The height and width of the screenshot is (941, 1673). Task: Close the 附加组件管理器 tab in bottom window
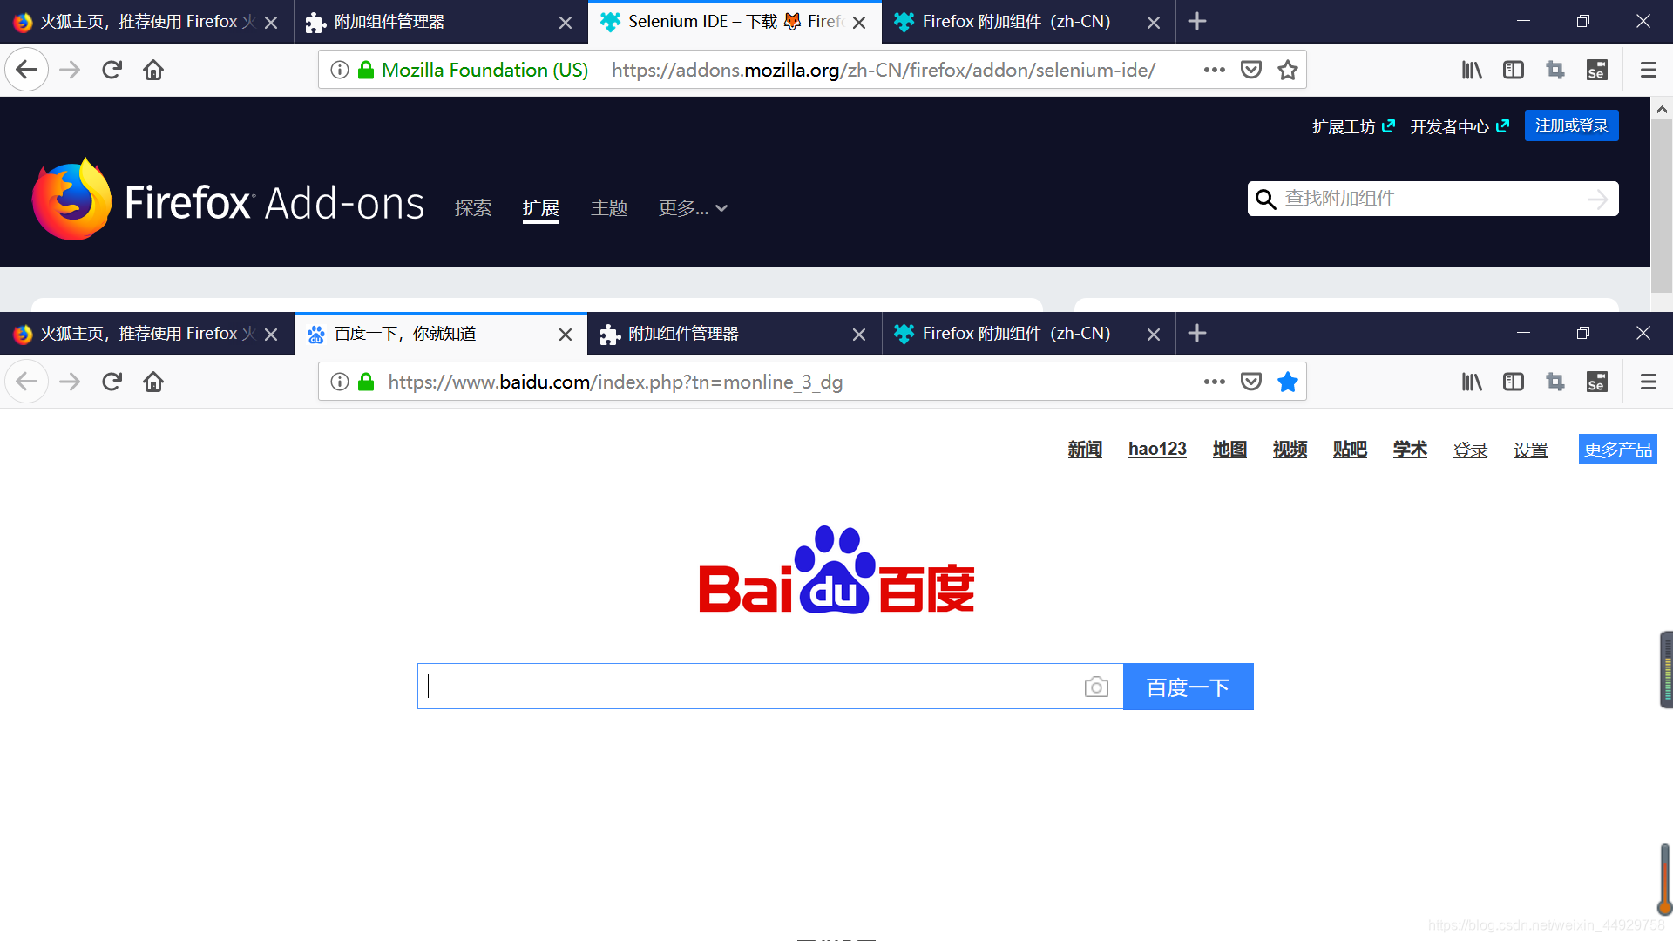click(859, 335)
